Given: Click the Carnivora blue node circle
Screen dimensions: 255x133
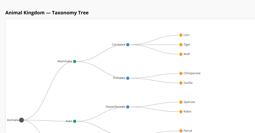Looking at the screenshot, I should [128, 45].
